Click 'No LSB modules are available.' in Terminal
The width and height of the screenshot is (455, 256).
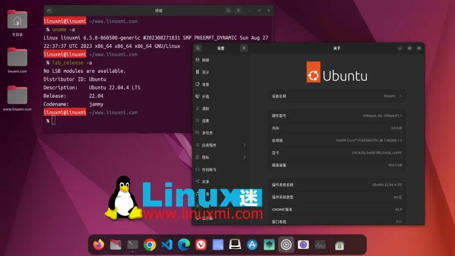click(x=84, y=71)
